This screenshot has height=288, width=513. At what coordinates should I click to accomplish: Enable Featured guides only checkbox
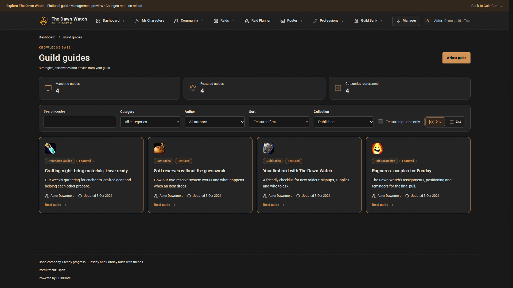click(380, 122)
